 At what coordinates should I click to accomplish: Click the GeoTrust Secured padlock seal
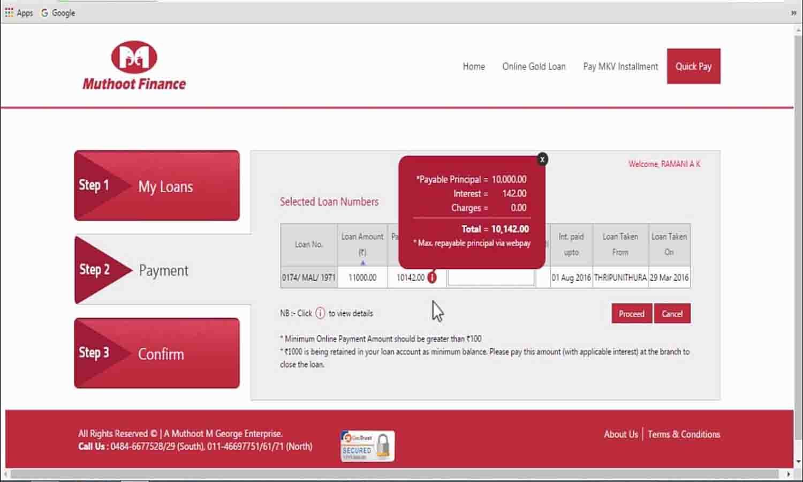367,446
